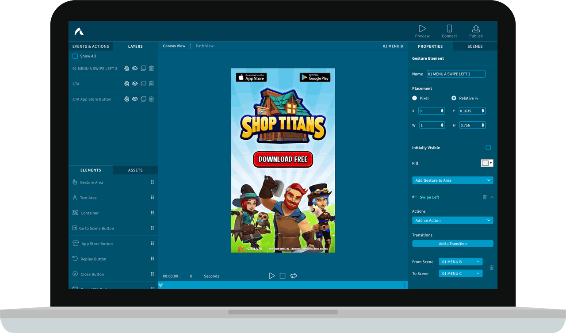Click the Fill color swatch
Screen dimensions: 566x333
click(485, 163)
